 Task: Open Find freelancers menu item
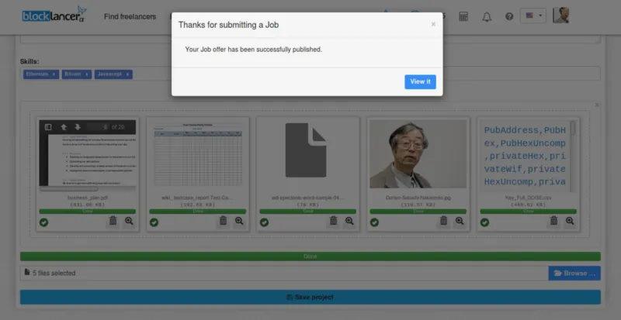[130, 16]
